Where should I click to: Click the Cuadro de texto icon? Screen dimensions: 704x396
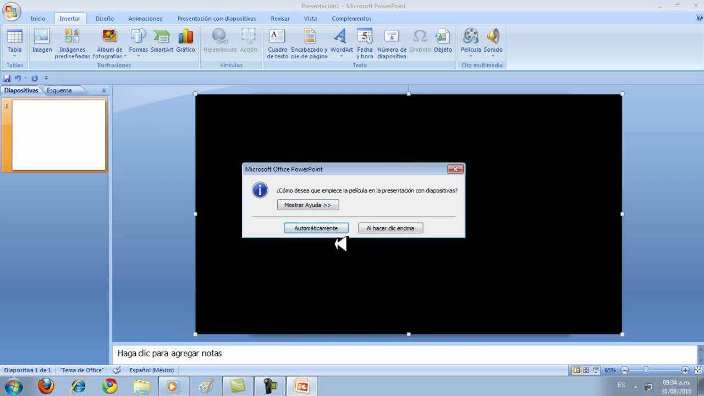pyautogui.click(x=277, y=36)
